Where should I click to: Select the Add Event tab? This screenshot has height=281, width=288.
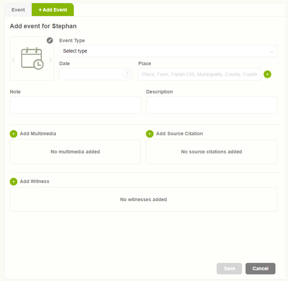coord(53,10)
